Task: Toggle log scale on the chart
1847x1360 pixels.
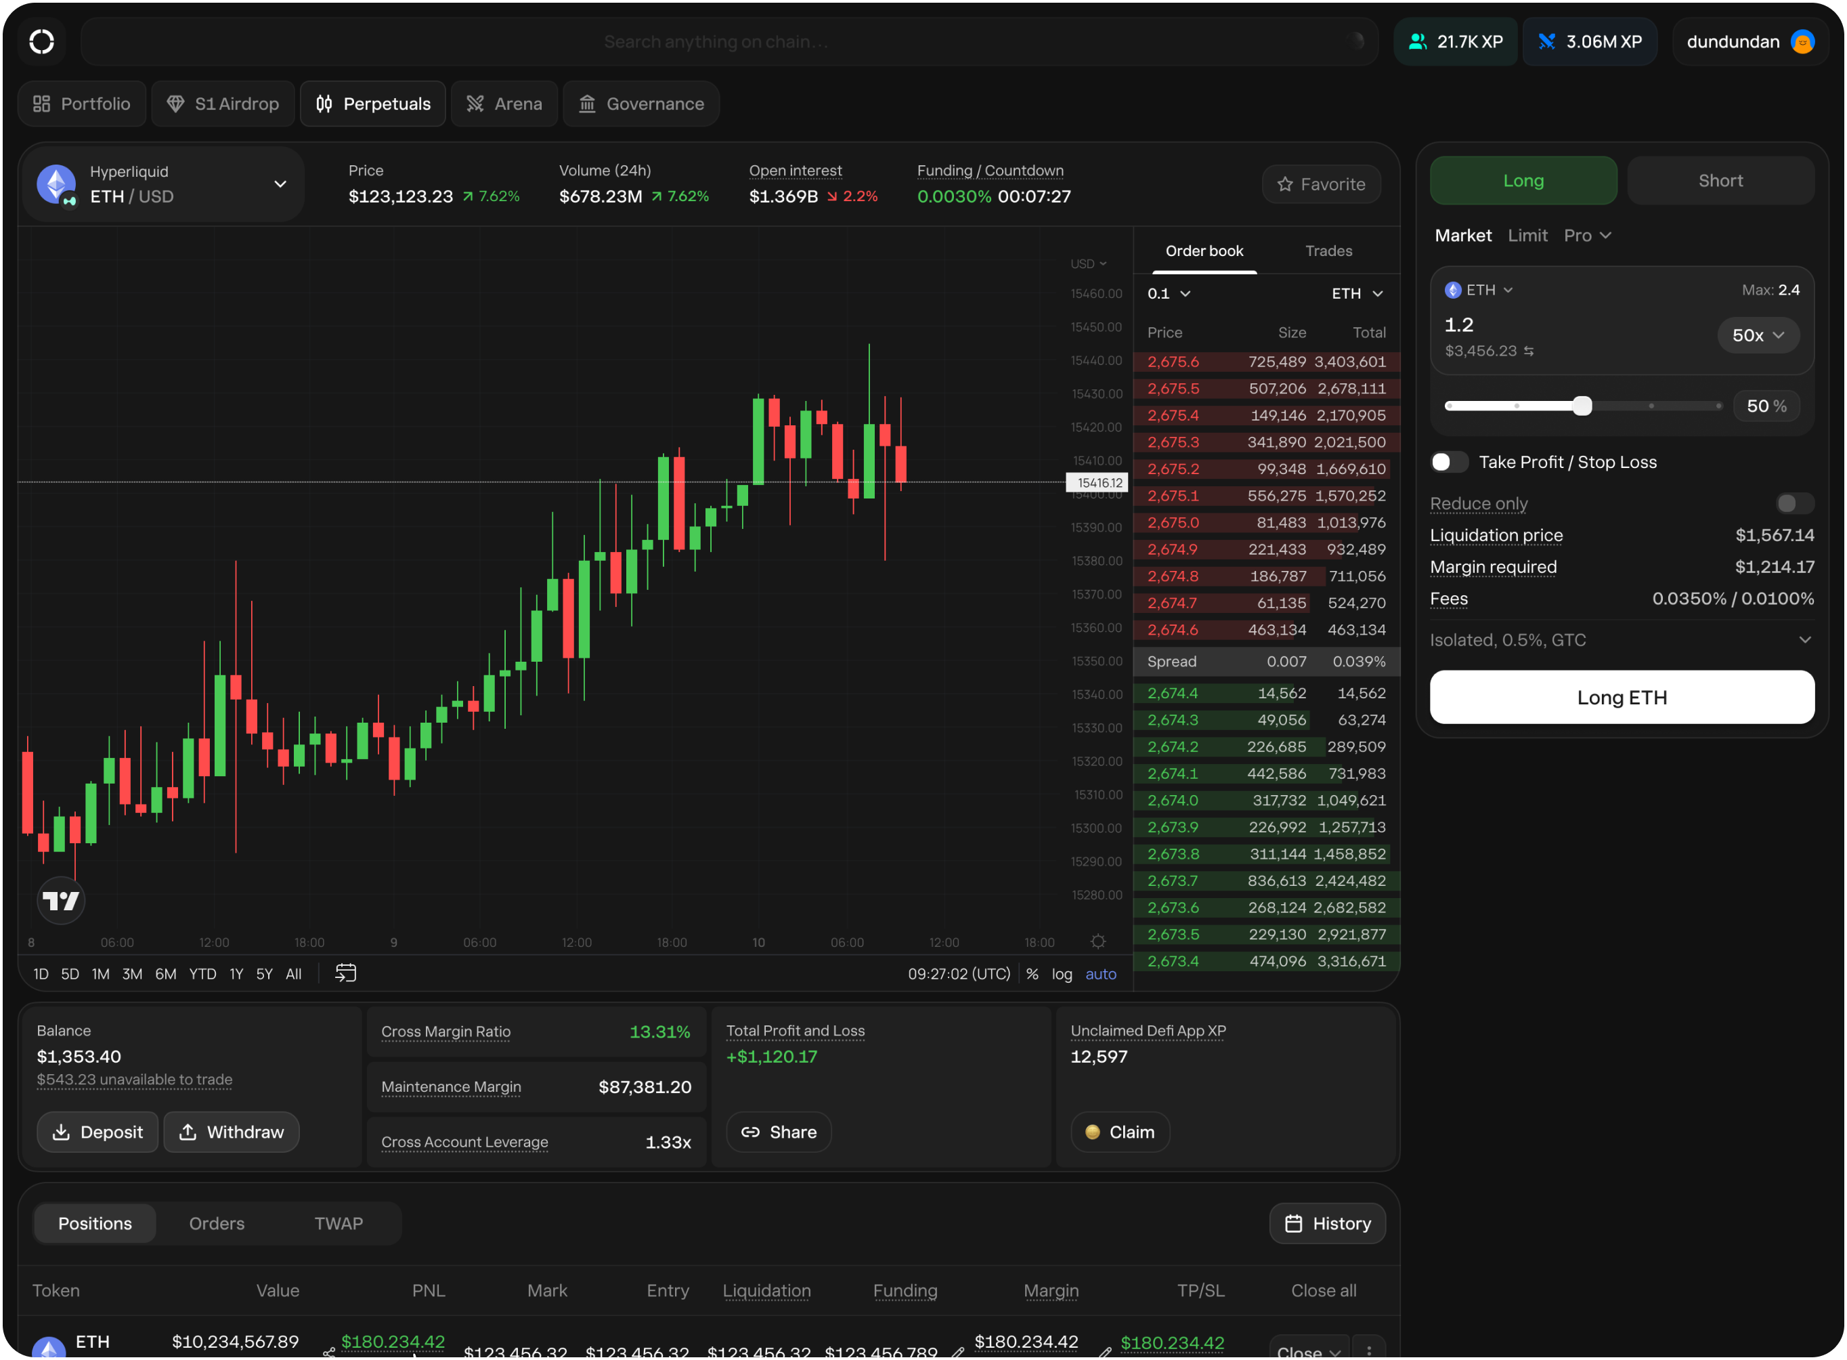Action: pos(1062,974)
